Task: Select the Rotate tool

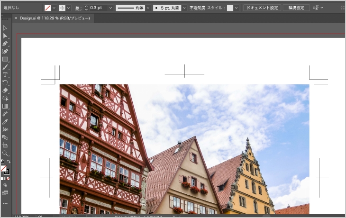Action: pyautogui.click(x=5, y=83)
